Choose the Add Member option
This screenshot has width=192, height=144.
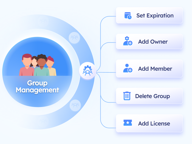tap(149, 69)
